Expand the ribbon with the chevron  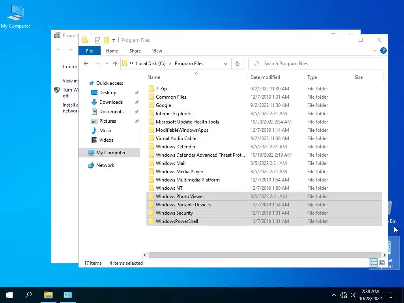coord(375,51)
